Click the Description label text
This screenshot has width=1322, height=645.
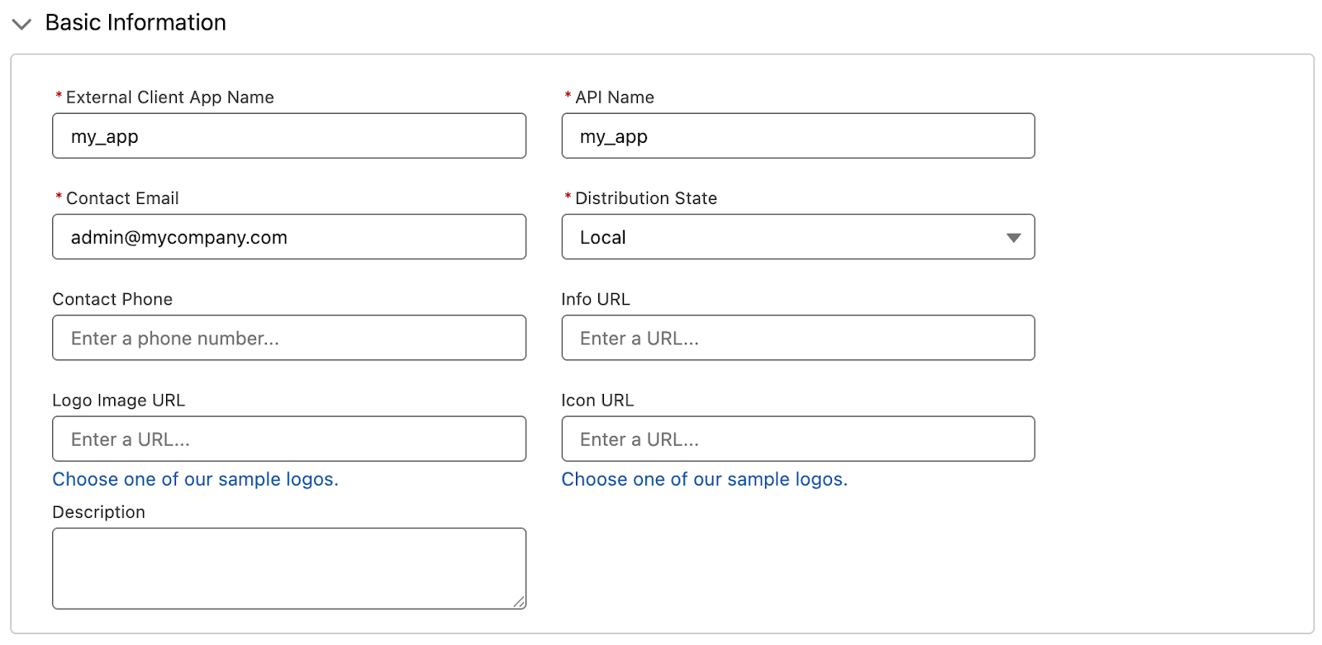coord(99,512)
